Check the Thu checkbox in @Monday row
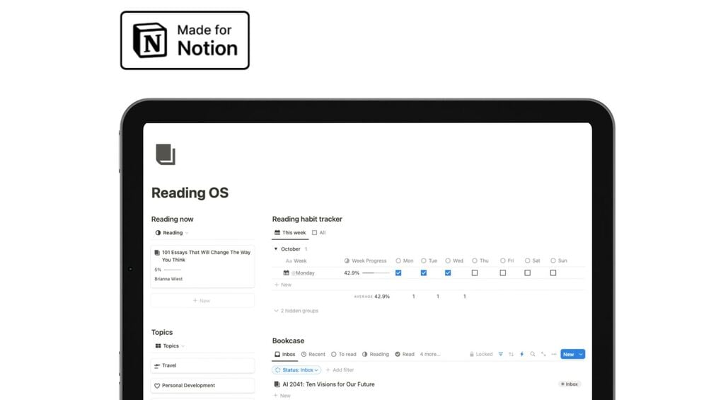The width and height of the screenshot is (711, 400). [475, 273]
